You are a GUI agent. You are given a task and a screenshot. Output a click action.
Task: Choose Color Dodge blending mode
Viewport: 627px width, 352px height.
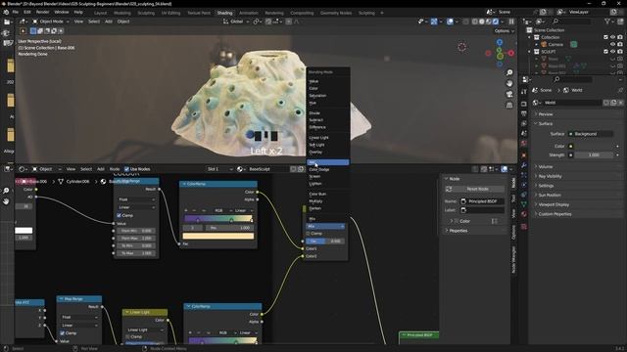point(319,169)
